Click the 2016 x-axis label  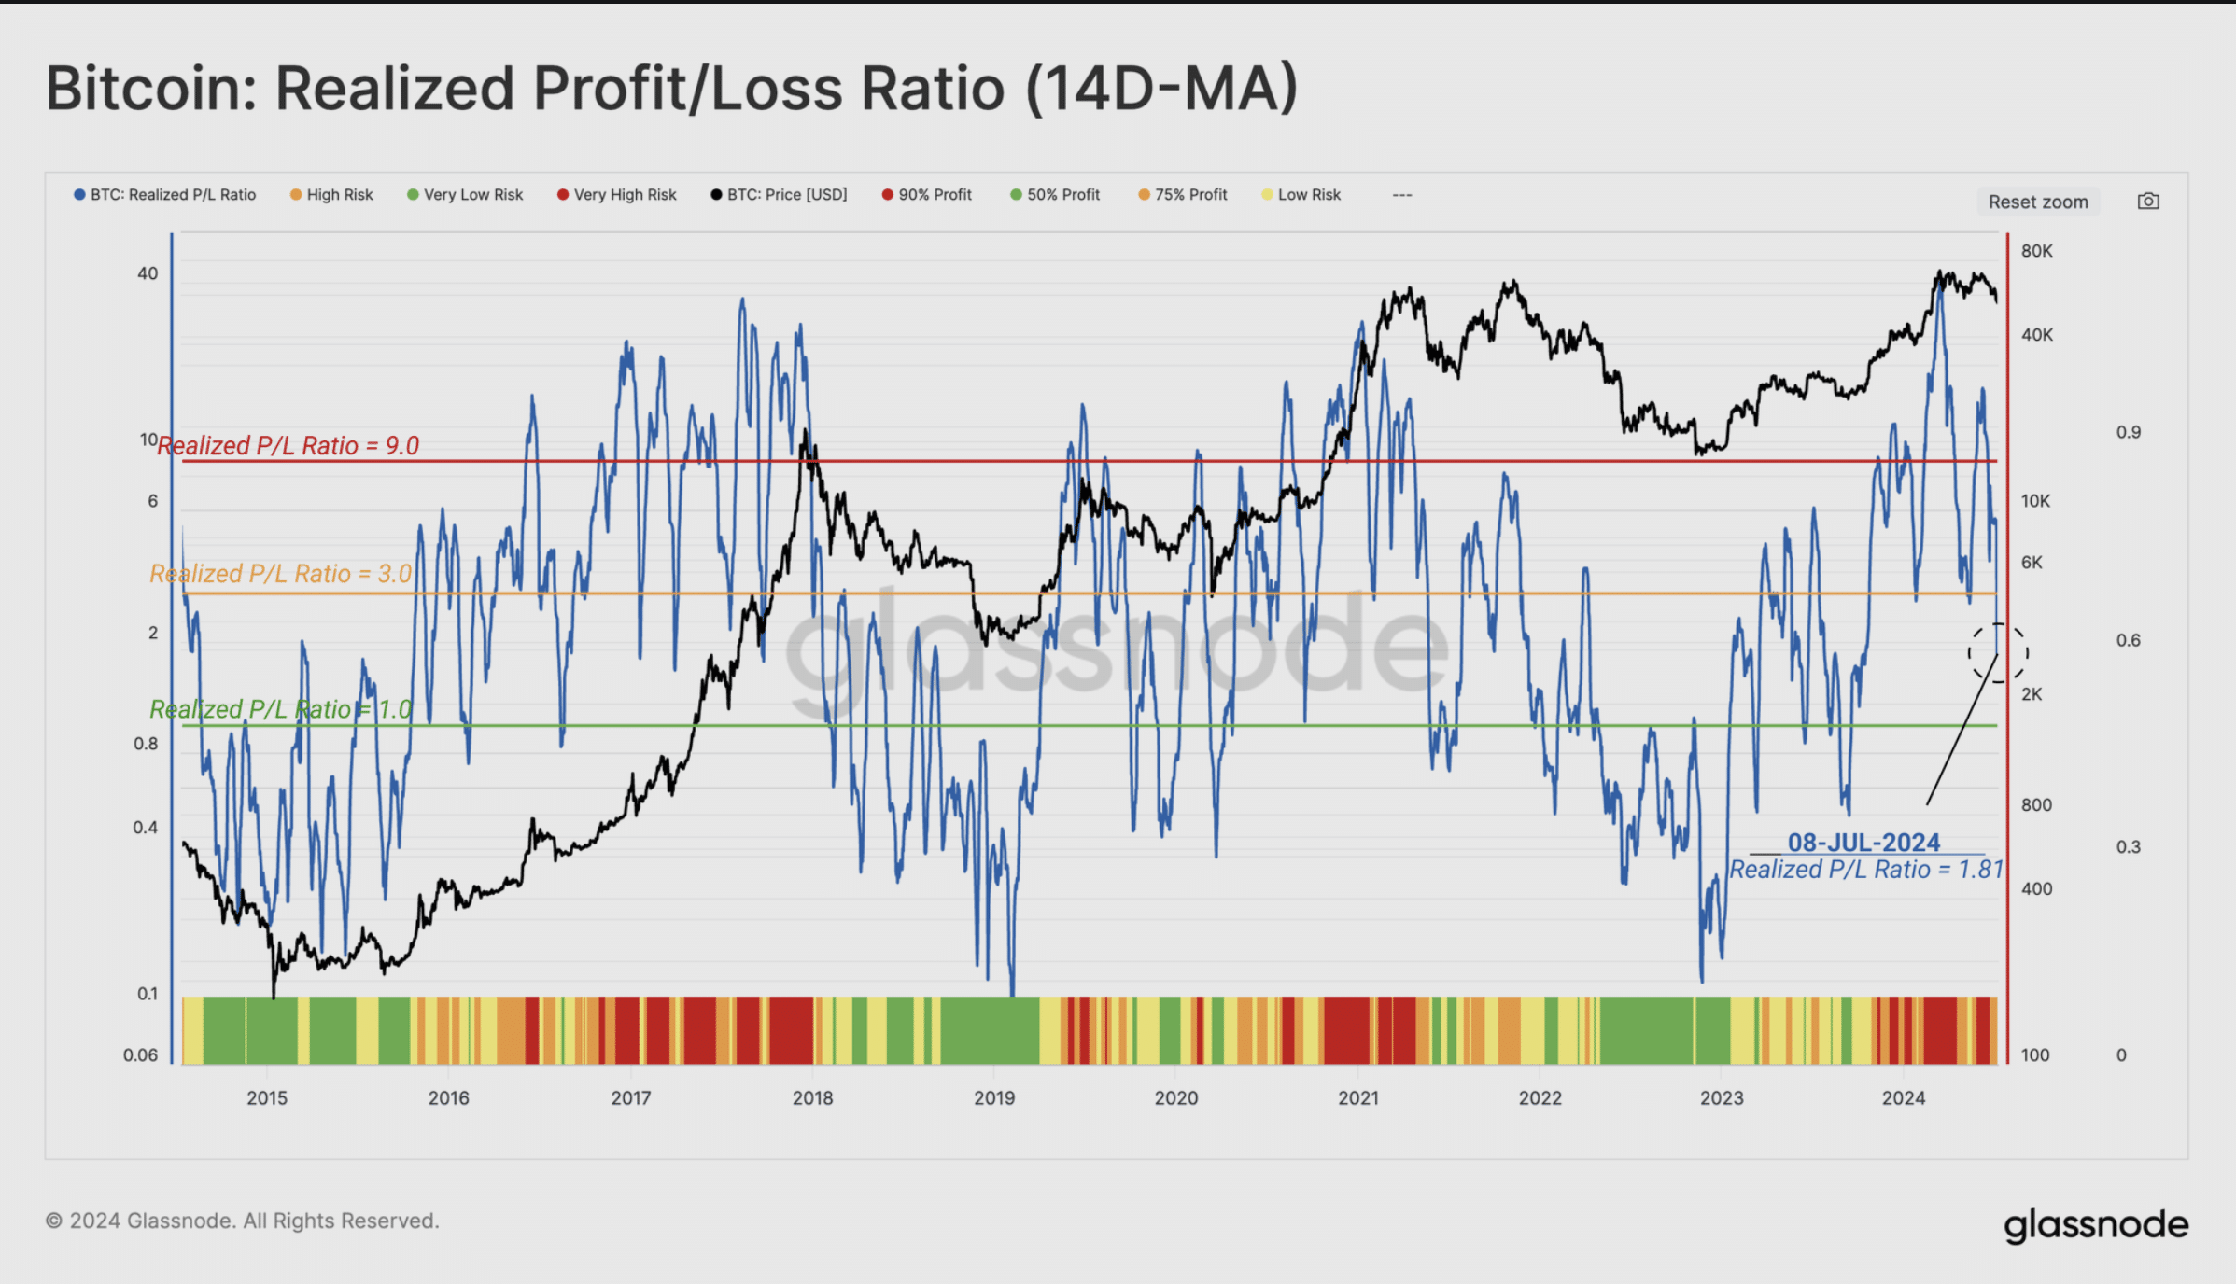(x=449, y=1098)
